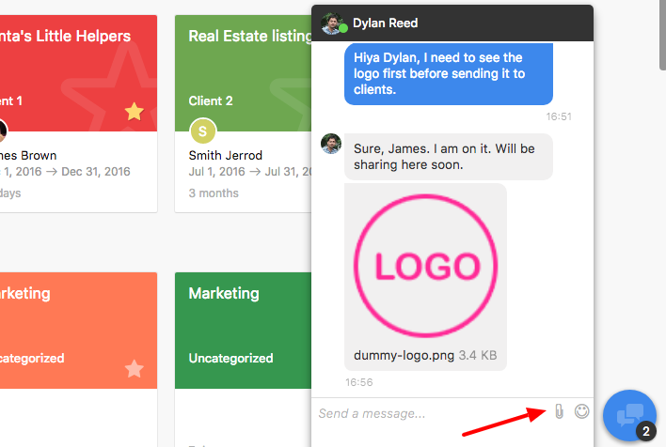This screenshot has height=447, width=666.
Task: Focus the Send a message input field
Action: 434,413
